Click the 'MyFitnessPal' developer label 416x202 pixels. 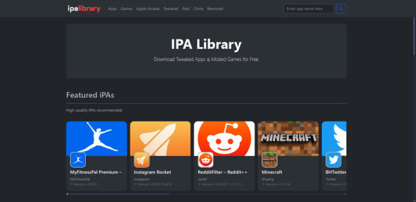80,179
